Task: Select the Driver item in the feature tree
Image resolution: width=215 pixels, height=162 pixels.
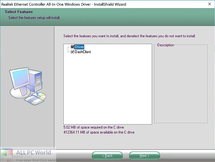Action: (79, 47)
